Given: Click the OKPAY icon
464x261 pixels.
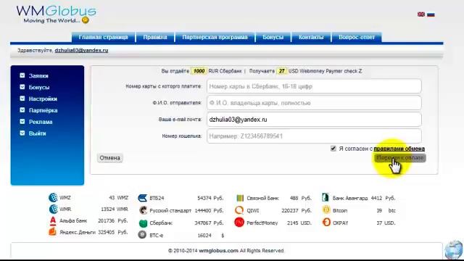Looking at the screenshot, I should (x=326, y=223).
